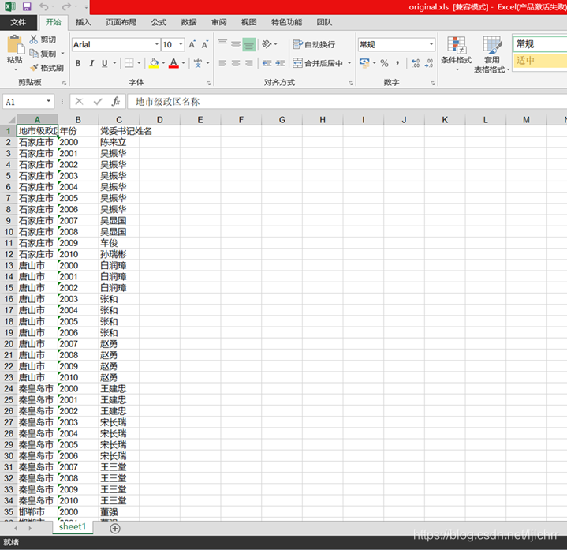This screenshot has height=550, width=567.
Task: Expand the fill color dropdown arrow
Action: pyautogui.click(x=163, y=63)
